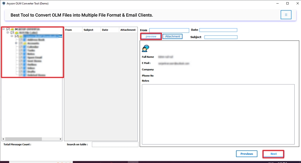Toggle the Spam Email checkbox

pos(21,57)
